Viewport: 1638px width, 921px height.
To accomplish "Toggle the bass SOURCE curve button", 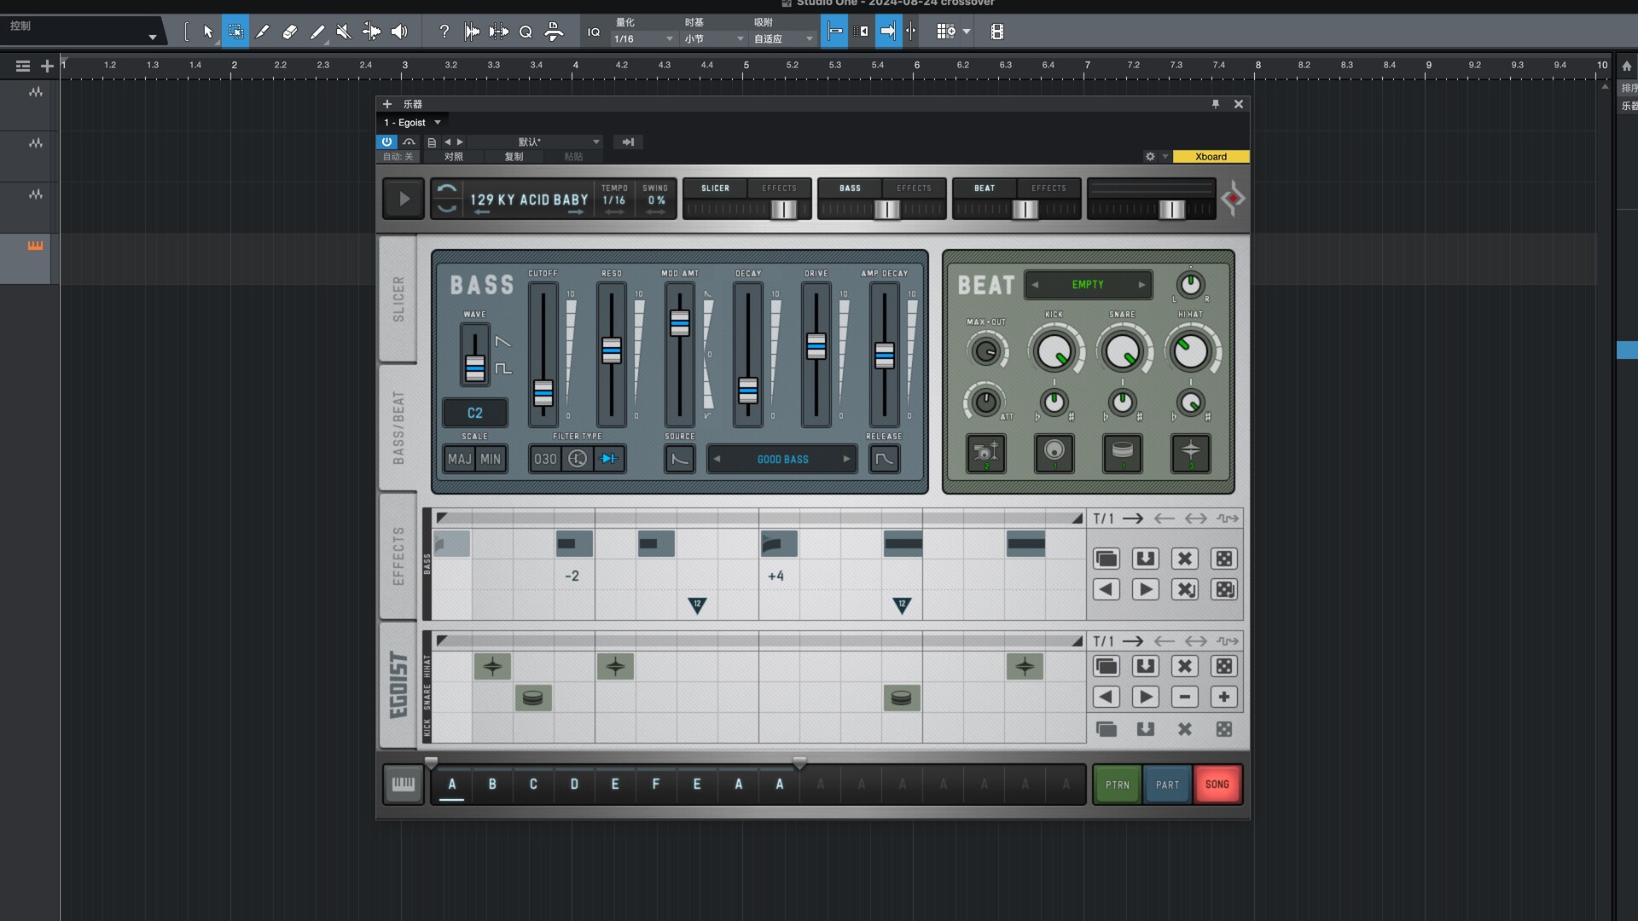I will coord(679,459).
